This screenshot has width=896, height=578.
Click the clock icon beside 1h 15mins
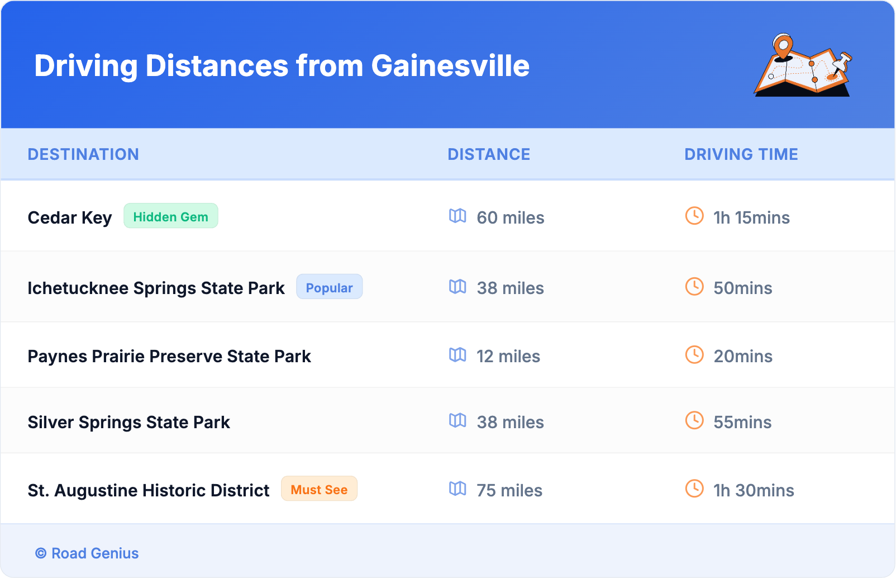click(x=694, y=216)
